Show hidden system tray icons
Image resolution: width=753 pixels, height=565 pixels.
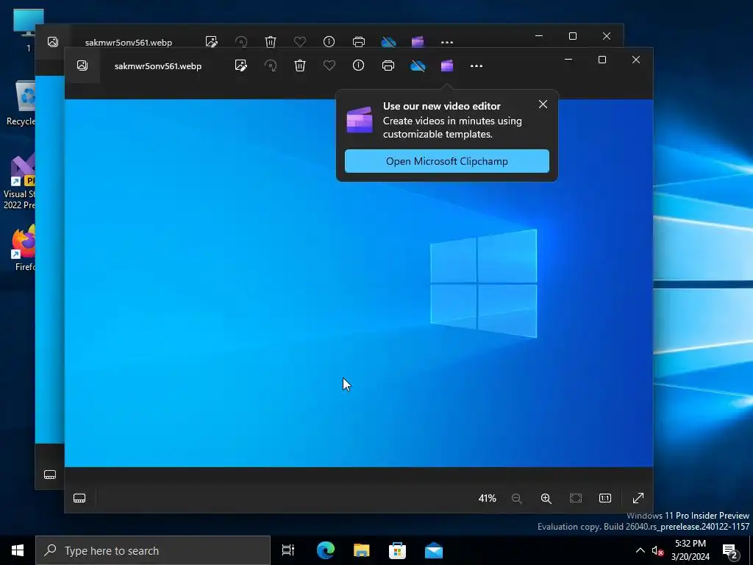640,550
